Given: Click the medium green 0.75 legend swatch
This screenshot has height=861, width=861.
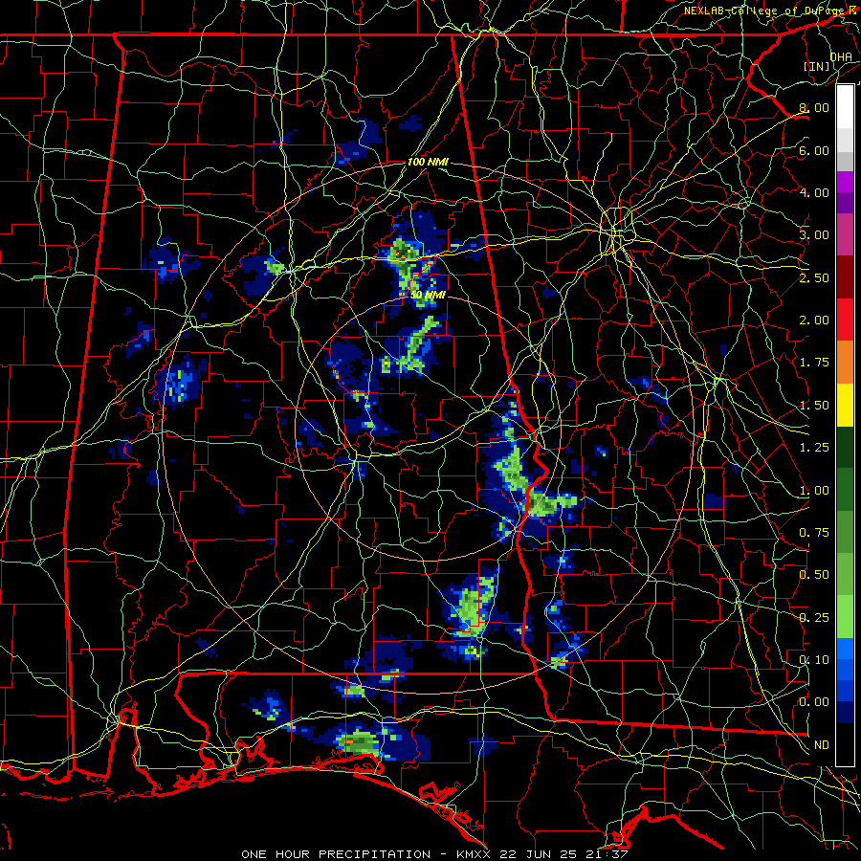Looking at the screenshot, I should [845, 532].
